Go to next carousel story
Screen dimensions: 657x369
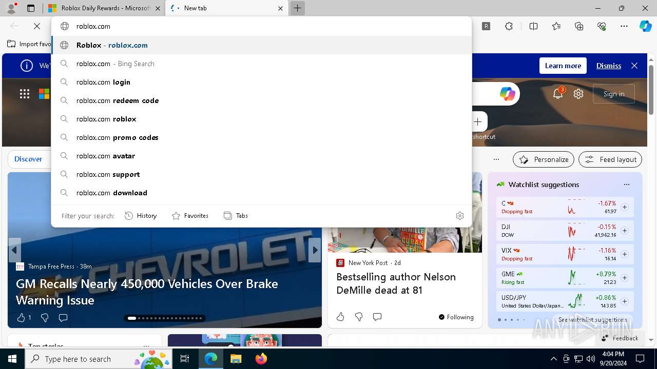[315, 250]
